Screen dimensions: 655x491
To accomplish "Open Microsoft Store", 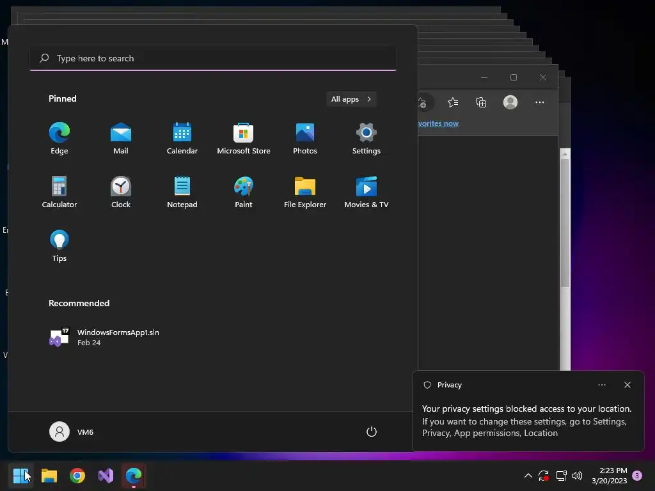I will click(x=244, y=138).
